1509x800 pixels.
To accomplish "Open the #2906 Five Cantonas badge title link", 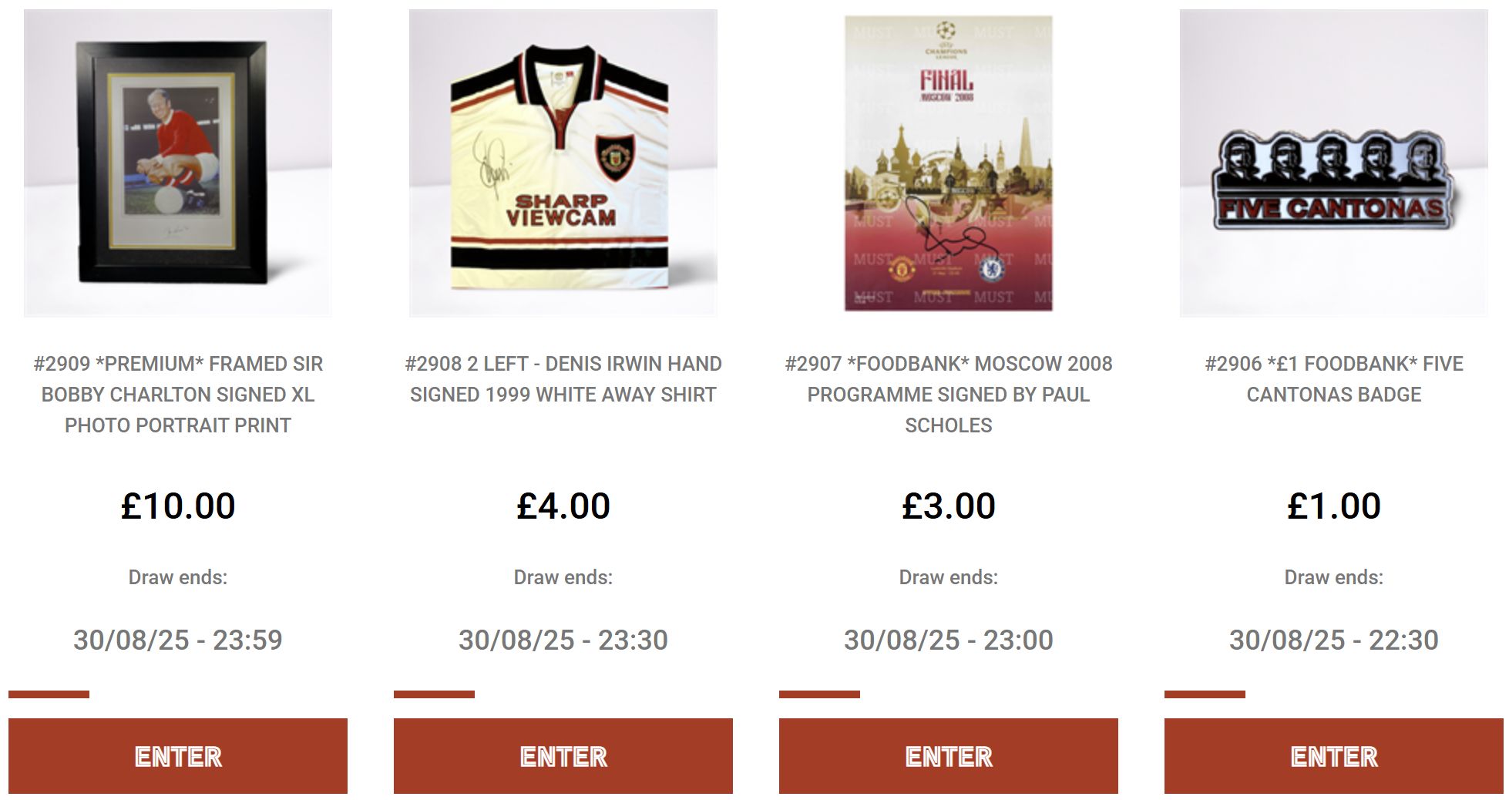I will click(1334, 379).
